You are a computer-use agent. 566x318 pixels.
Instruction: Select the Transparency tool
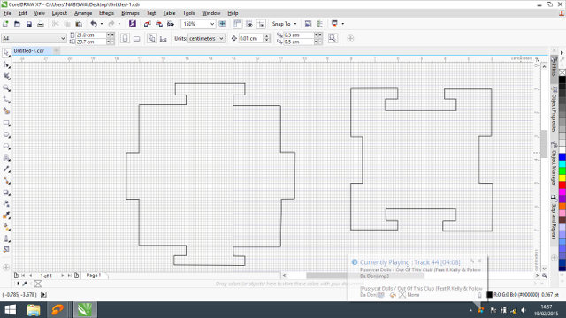pyautogui.click(x=6, y=204)
